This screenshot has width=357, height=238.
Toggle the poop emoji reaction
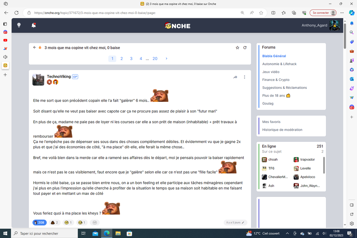[x=54, y=222]
